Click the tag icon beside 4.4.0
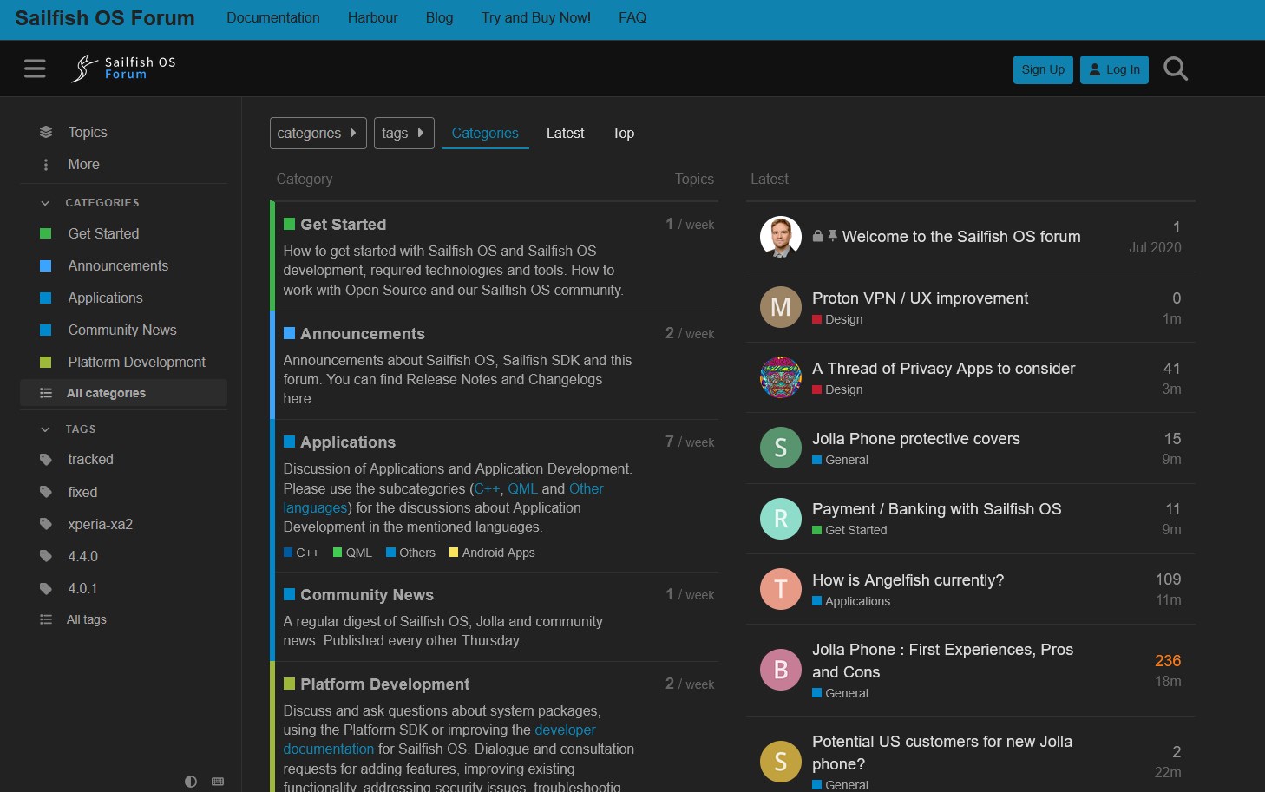The width and height of the screenshot is (1265, 792). click(x=46, y=556)
